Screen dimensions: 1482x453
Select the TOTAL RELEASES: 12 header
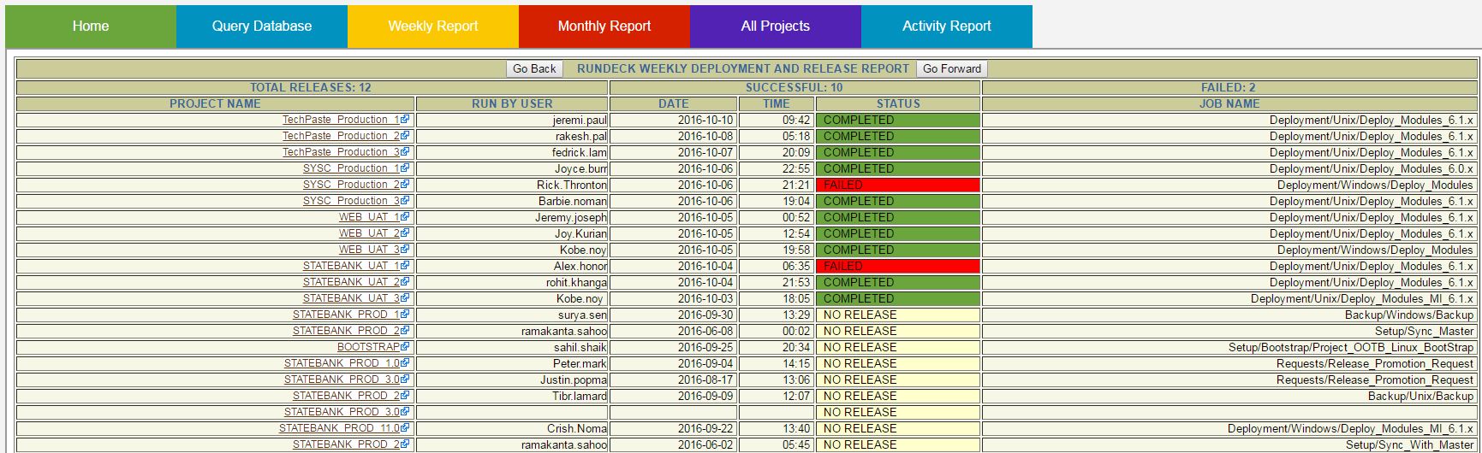coord(311,87)
